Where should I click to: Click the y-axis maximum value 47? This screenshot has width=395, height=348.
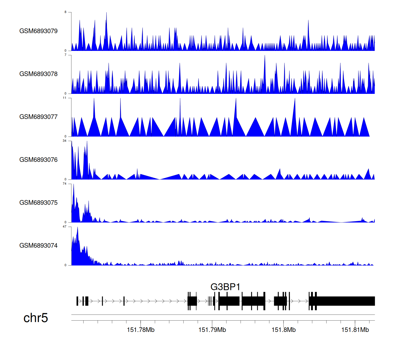coord(65,227)
